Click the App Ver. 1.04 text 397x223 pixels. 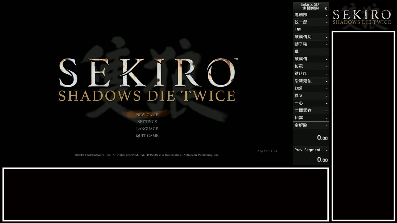(x=267, y=151)
